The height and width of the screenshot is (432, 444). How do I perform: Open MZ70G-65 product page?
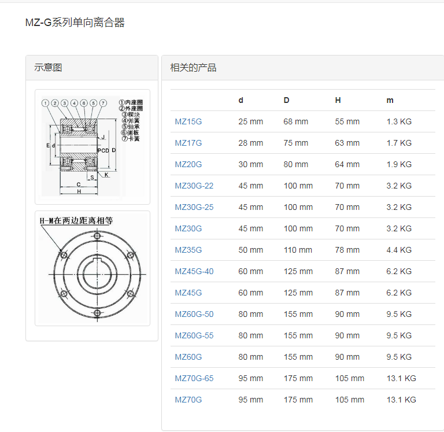click(x=194, y=378)
